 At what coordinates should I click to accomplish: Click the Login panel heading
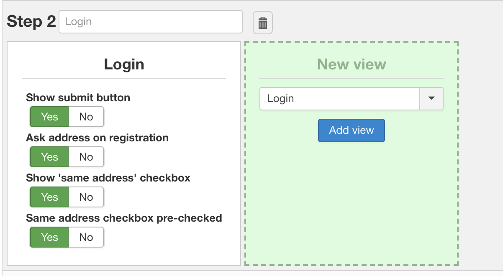(x=124, y=64)
